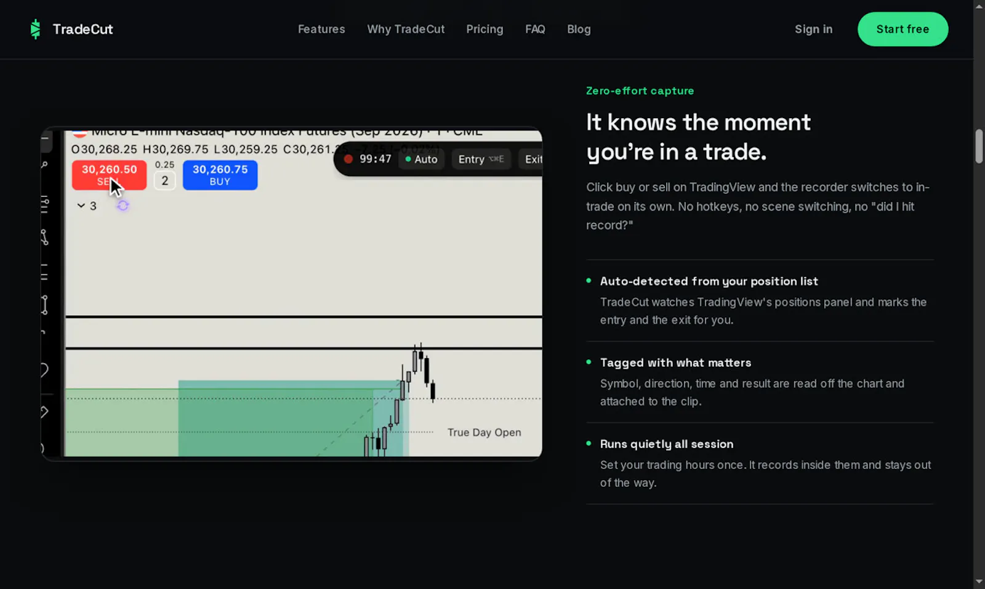This screenshot has width=985, height=589.
Task: Toggle the Auto mode pill
Action: tap(422, 159)
